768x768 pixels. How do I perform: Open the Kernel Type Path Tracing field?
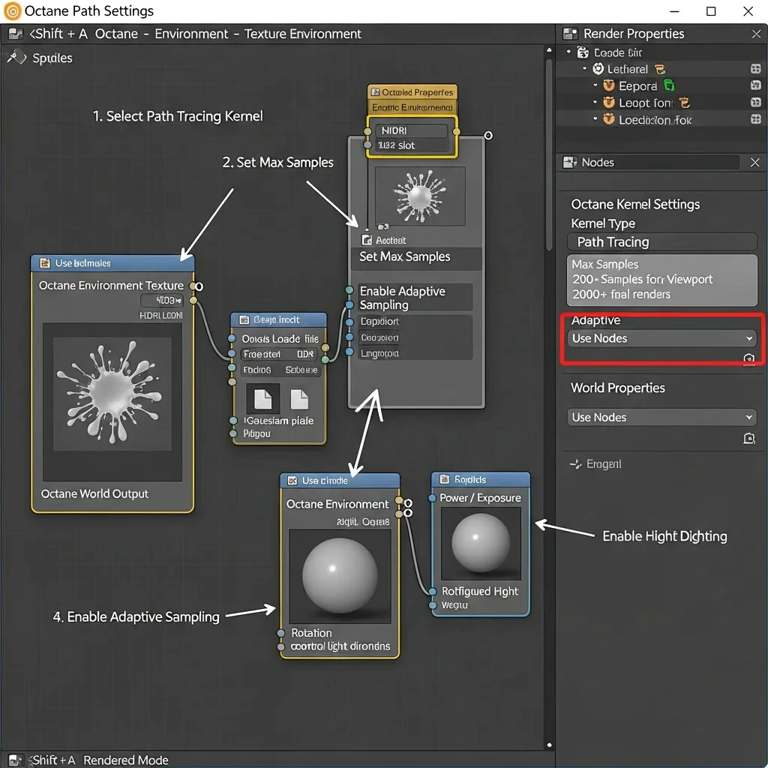tap(661, 242)
